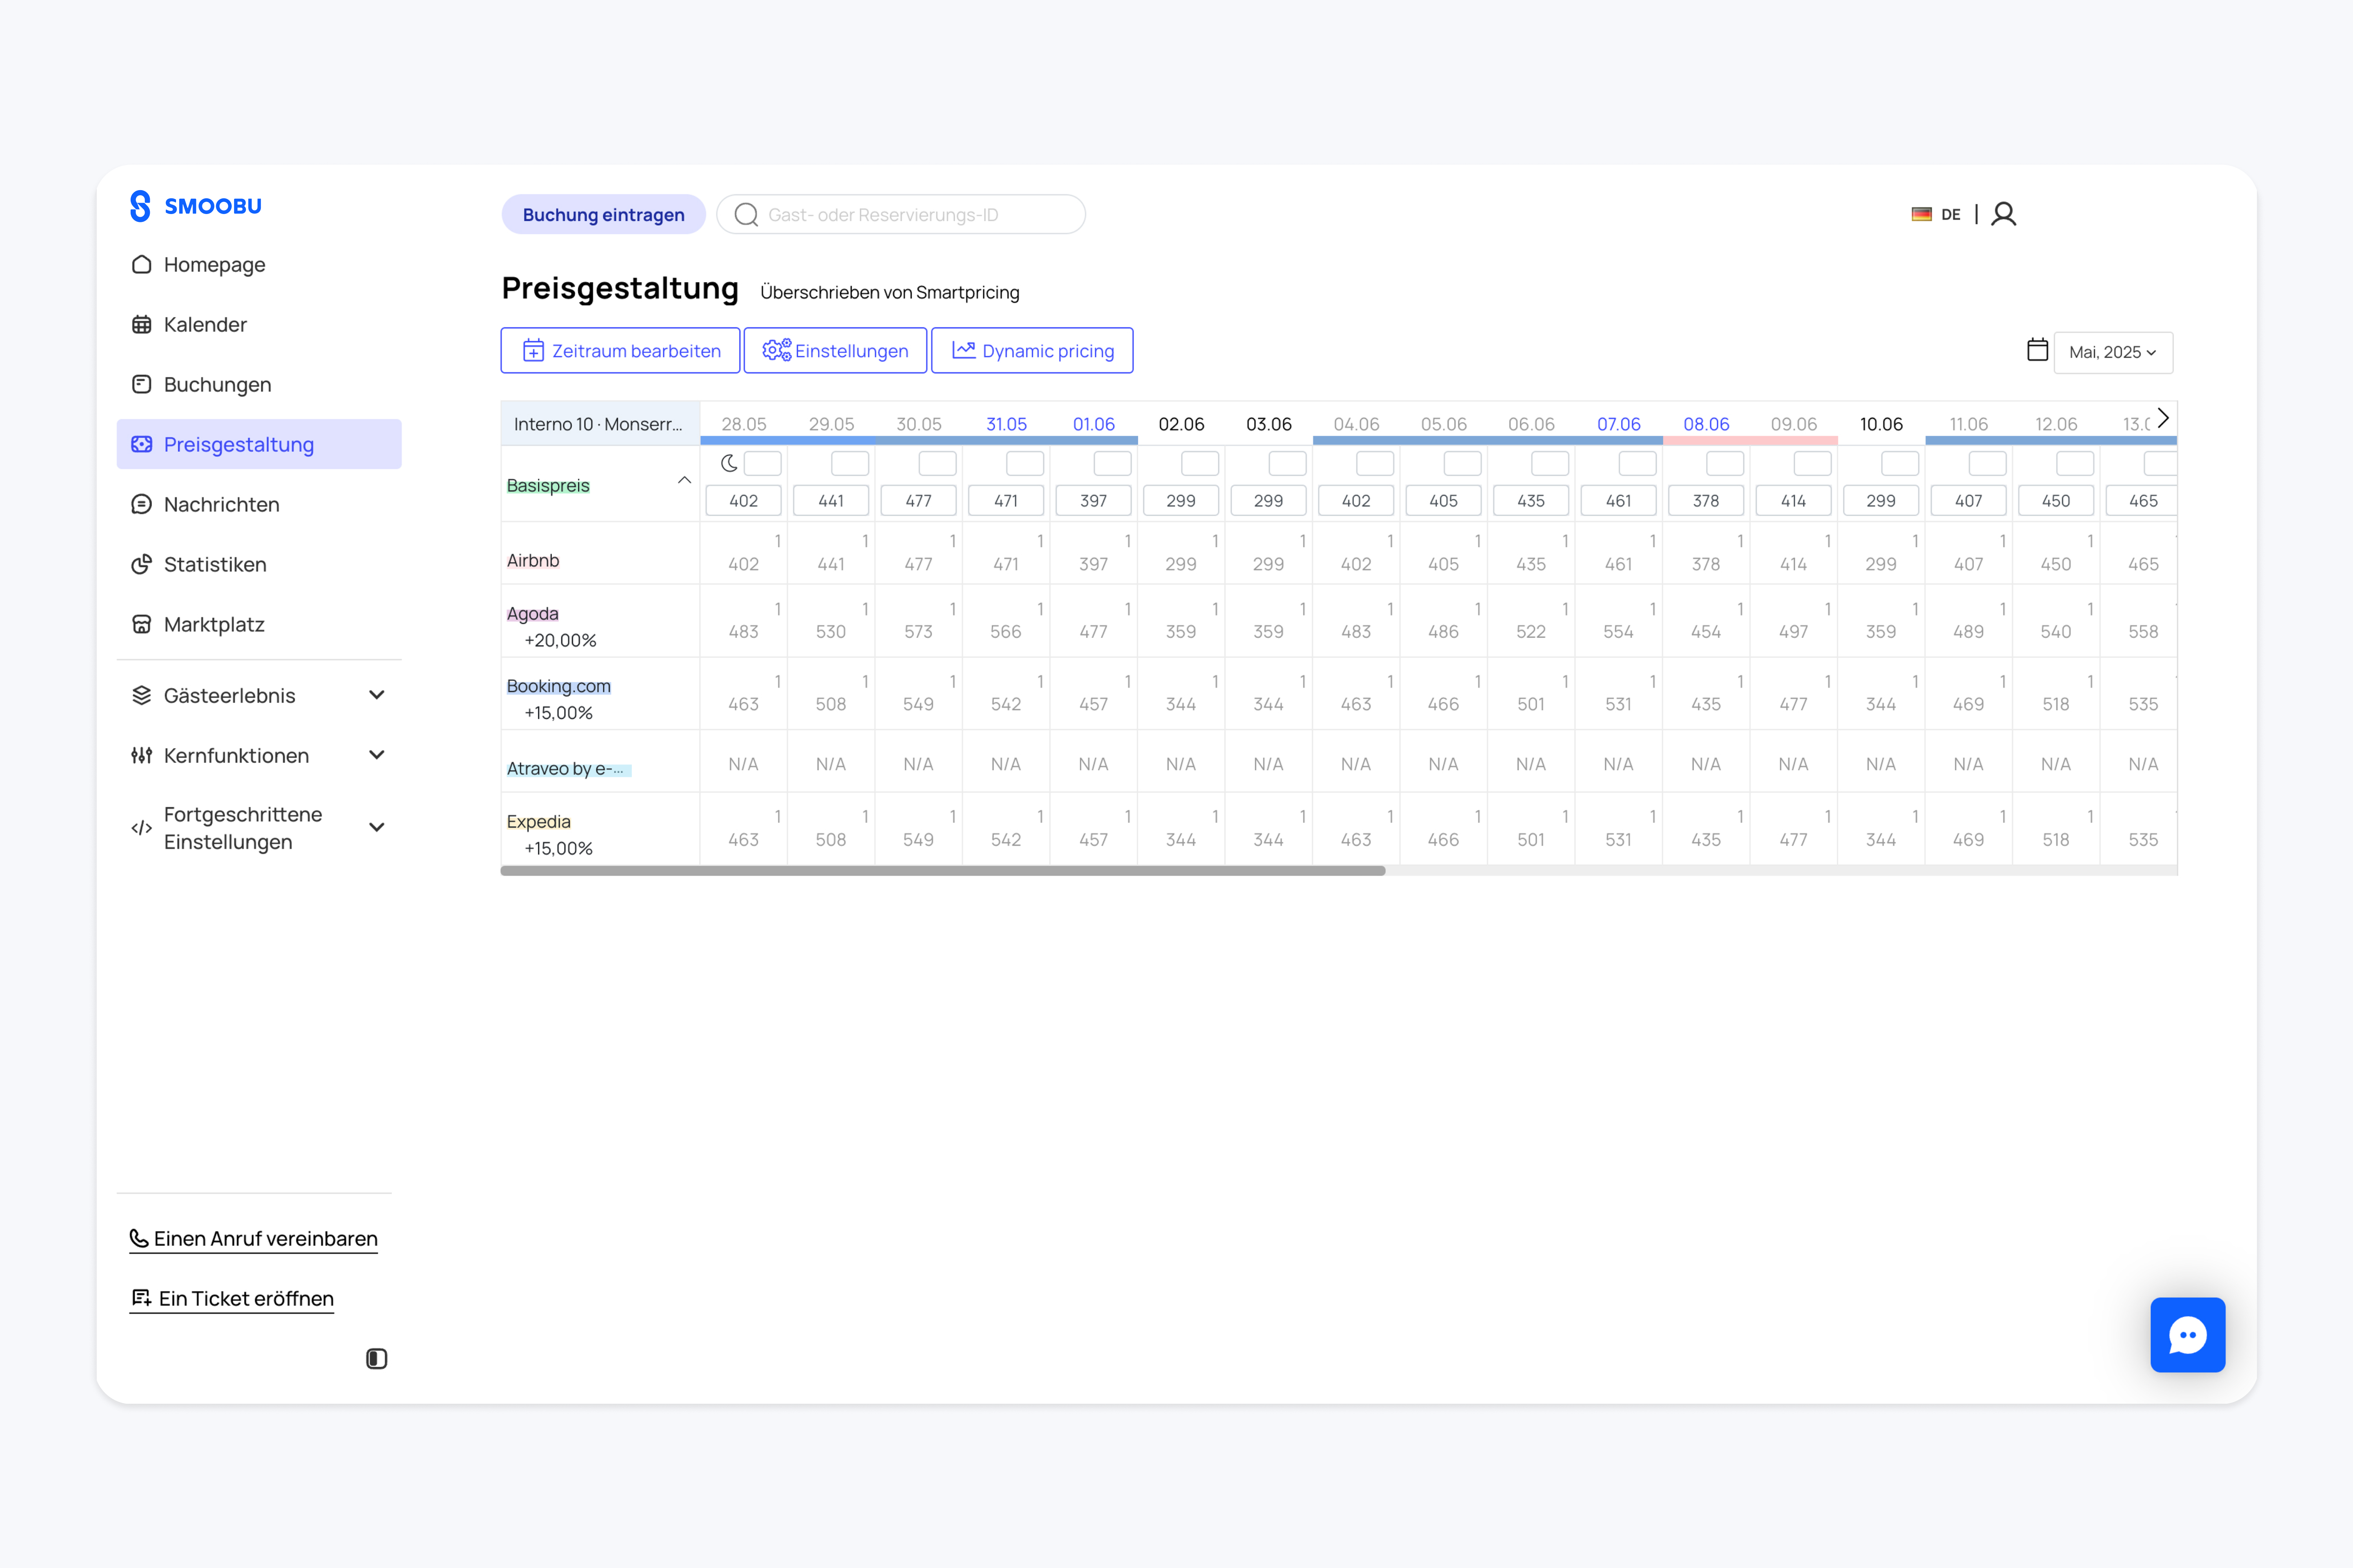Click the calendar icon beside month selector
2353x1568 pixels.
pos(2037,350)
